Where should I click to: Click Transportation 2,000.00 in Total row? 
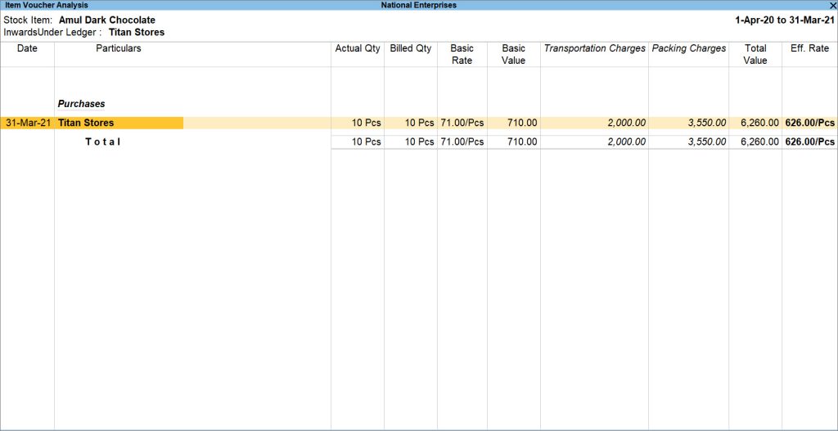pyautogui.click(x=626, y=142)
